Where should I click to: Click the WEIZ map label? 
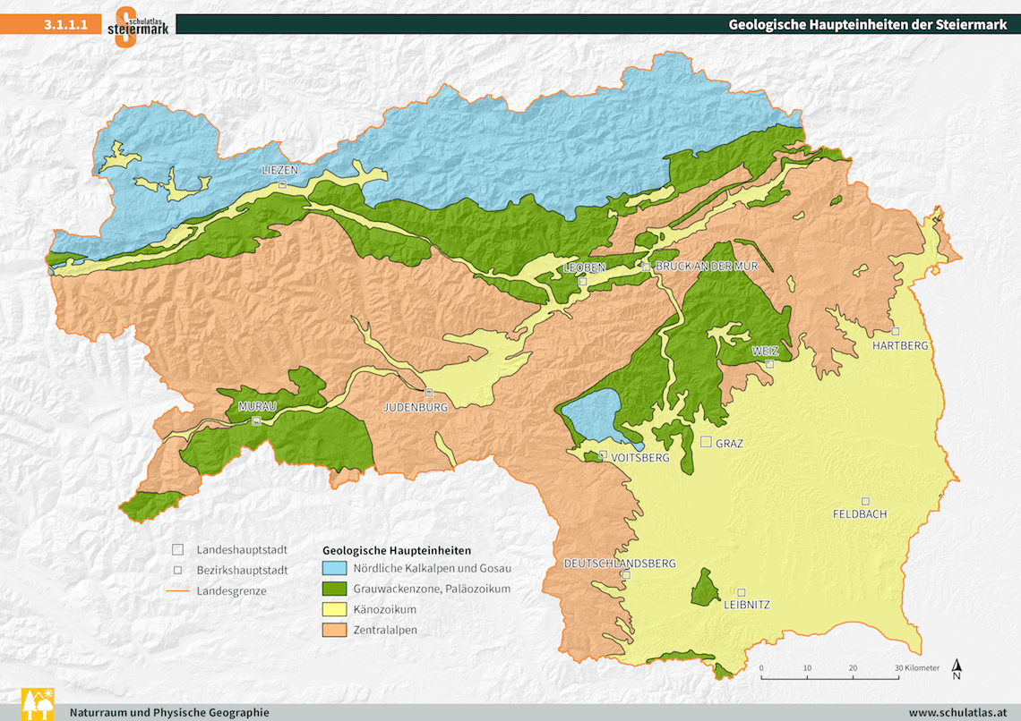click(x=765, y=351)
